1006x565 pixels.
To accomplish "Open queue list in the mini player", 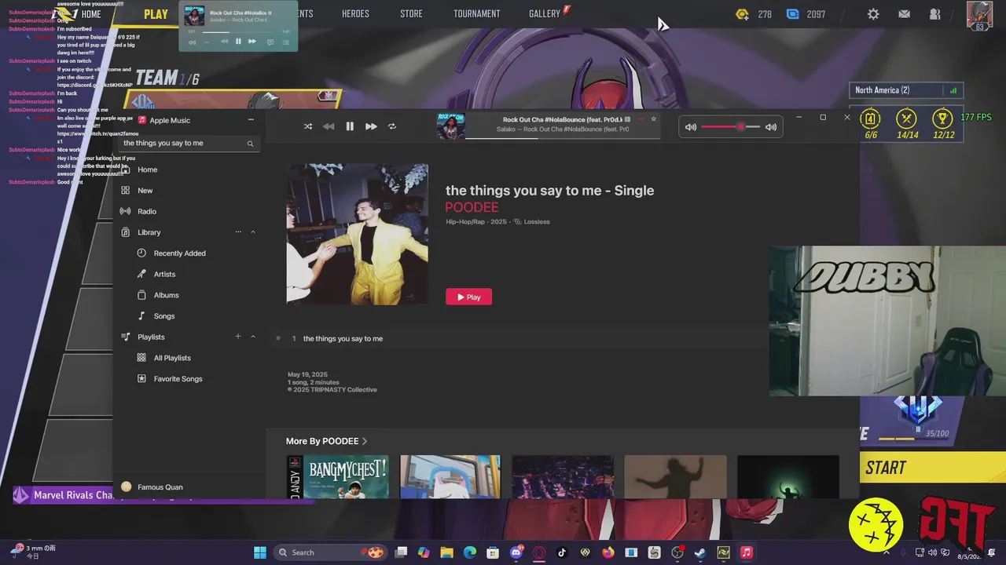I will [x=286, y=42].
